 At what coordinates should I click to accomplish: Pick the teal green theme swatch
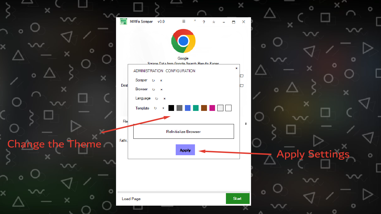pos(196,108)
